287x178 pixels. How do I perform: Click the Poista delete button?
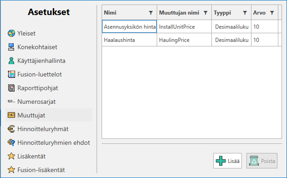(x=262, y=161)
